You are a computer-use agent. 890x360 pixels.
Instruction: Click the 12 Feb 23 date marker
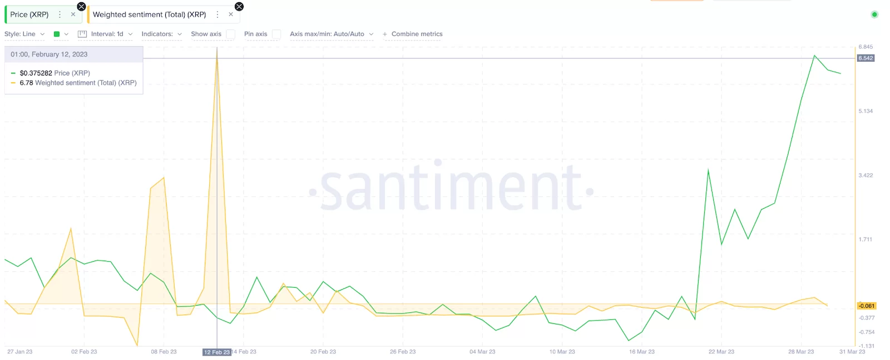click(x=216, y=352)
